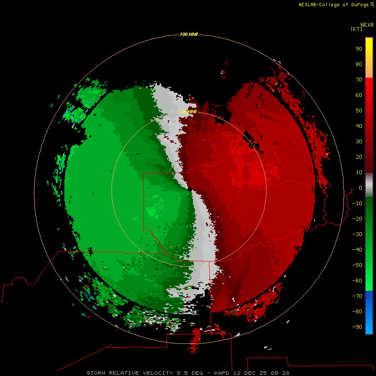Click the positive 20 value on the scale
The height and width of the screenshot is (376, 376).
click(359, 157)
